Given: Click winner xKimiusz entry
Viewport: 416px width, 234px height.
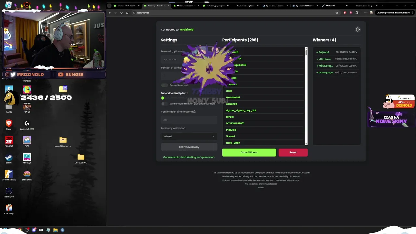Looking at the screenshot, I should coord(337,59).
